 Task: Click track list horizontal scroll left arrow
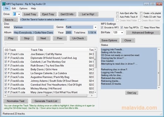[5, 96]
